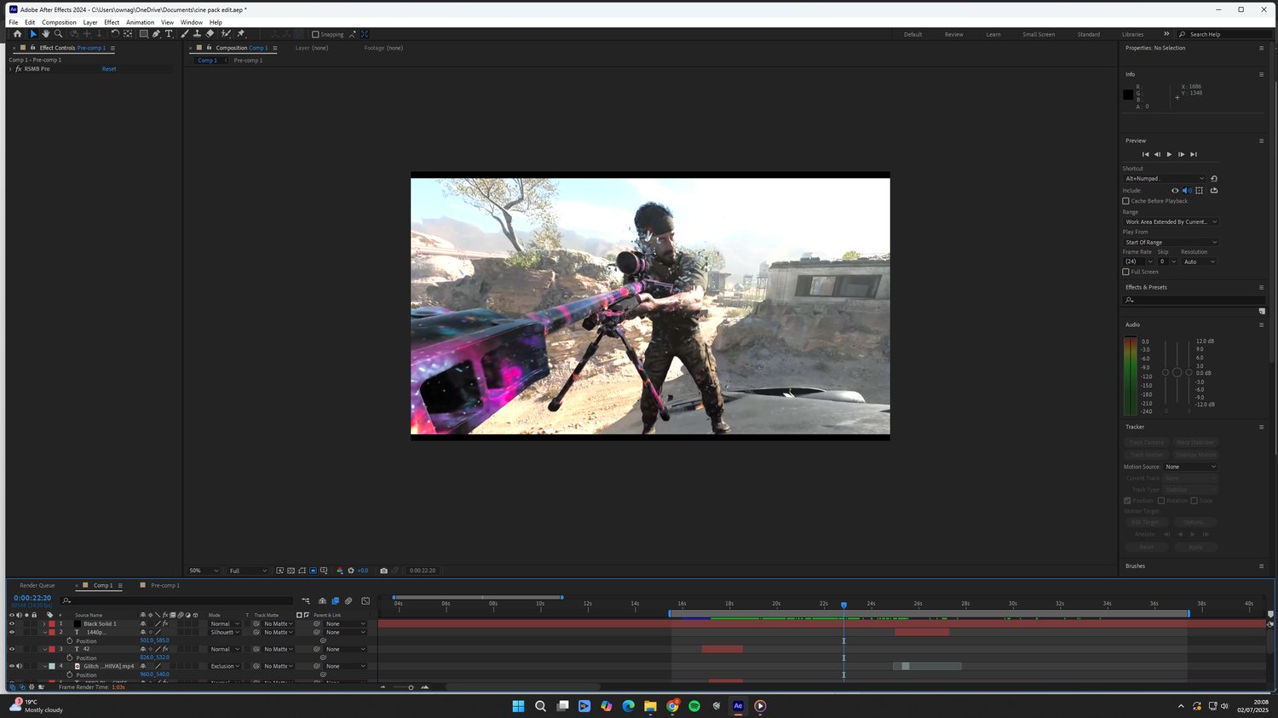Open blend mode dropdown for Black Solid 1
This screenshot has height=718, width=1278.
pyautogui.click(x=226, y=623)
